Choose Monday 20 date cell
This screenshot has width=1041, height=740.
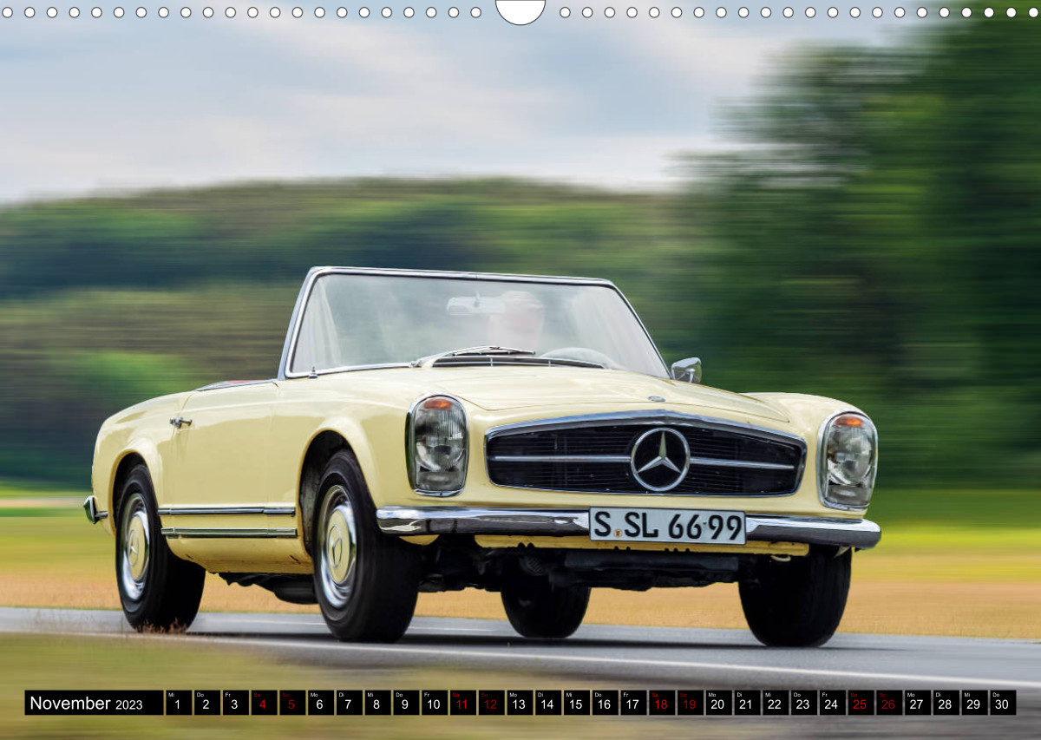(718, 703)
